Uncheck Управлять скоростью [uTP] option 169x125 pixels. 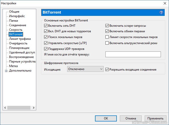point(46,43)
